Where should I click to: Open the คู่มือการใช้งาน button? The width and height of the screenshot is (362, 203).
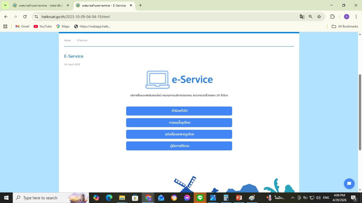coord(179,146)
